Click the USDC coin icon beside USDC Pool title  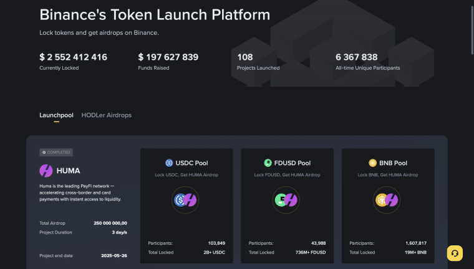click(169, 163)
